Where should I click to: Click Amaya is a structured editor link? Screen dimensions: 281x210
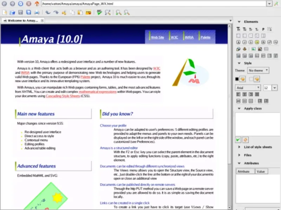119,148
